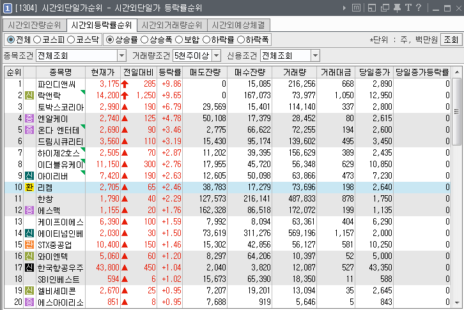Viewport: 464px width, 310px height.
Task: Click the window layout icon in title bar
Action: [x=372, y=8]
